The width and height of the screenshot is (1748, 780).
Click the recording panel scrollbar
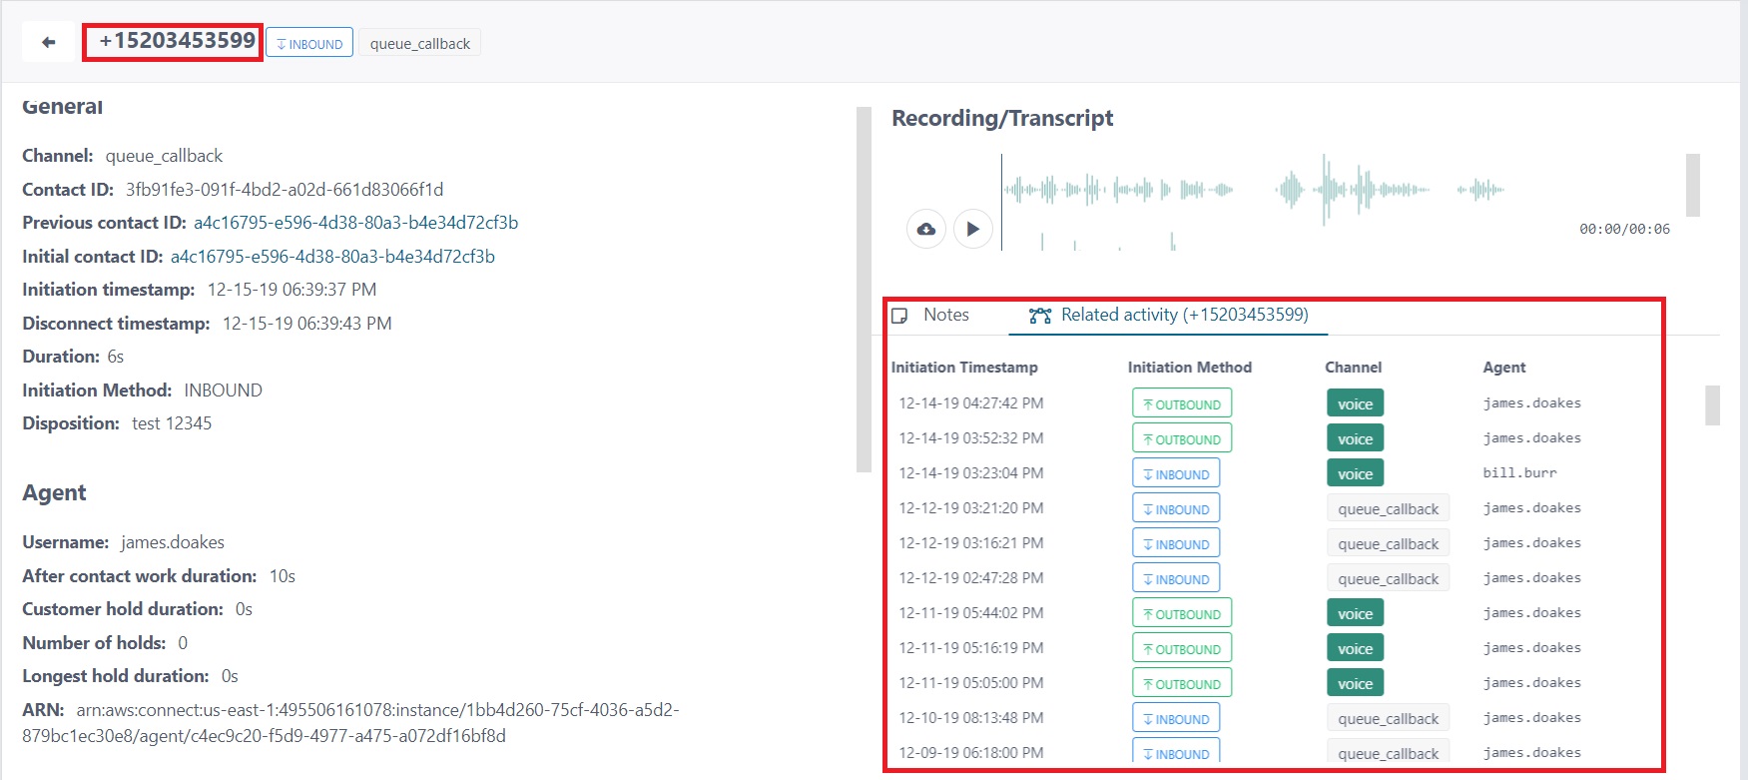[1693, 185]
